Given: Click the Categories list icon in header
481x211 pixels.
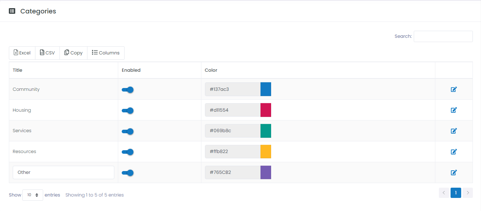Looking at the screenshot, I should pyautogui.click(x=12, y=11).
